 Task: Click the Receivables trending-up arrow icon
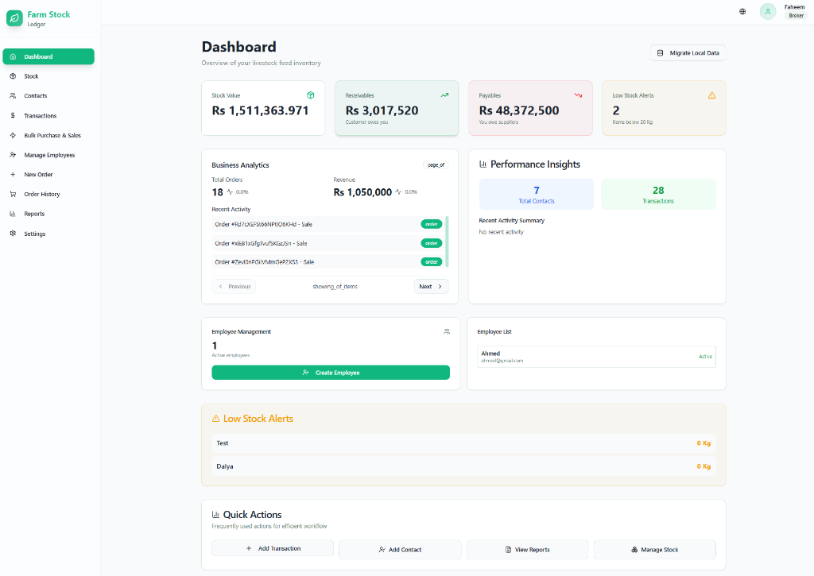445,95
